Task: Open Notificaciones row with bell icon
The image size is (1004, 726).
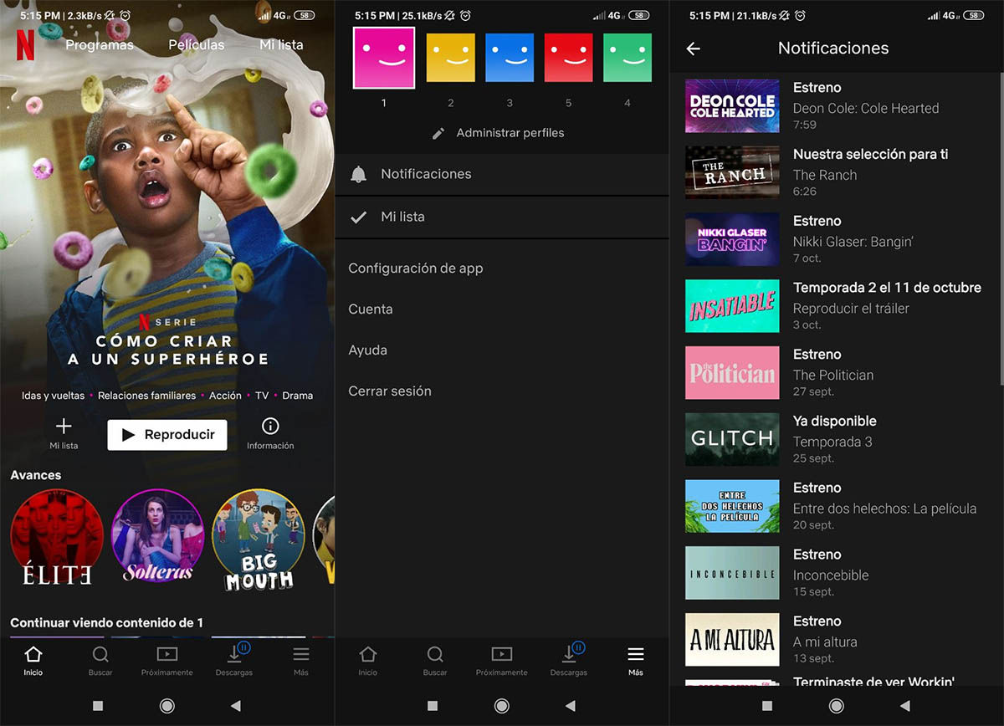Action: click(x=502, y=174)
